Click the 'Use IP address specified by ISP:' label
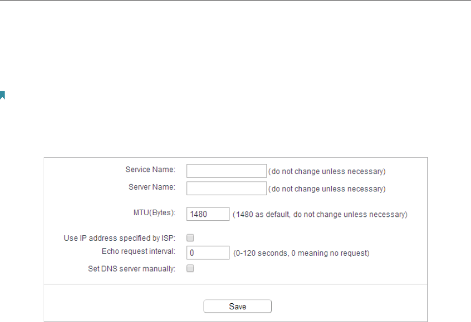Viewport: 471px width, 322px height. [119, 238]
